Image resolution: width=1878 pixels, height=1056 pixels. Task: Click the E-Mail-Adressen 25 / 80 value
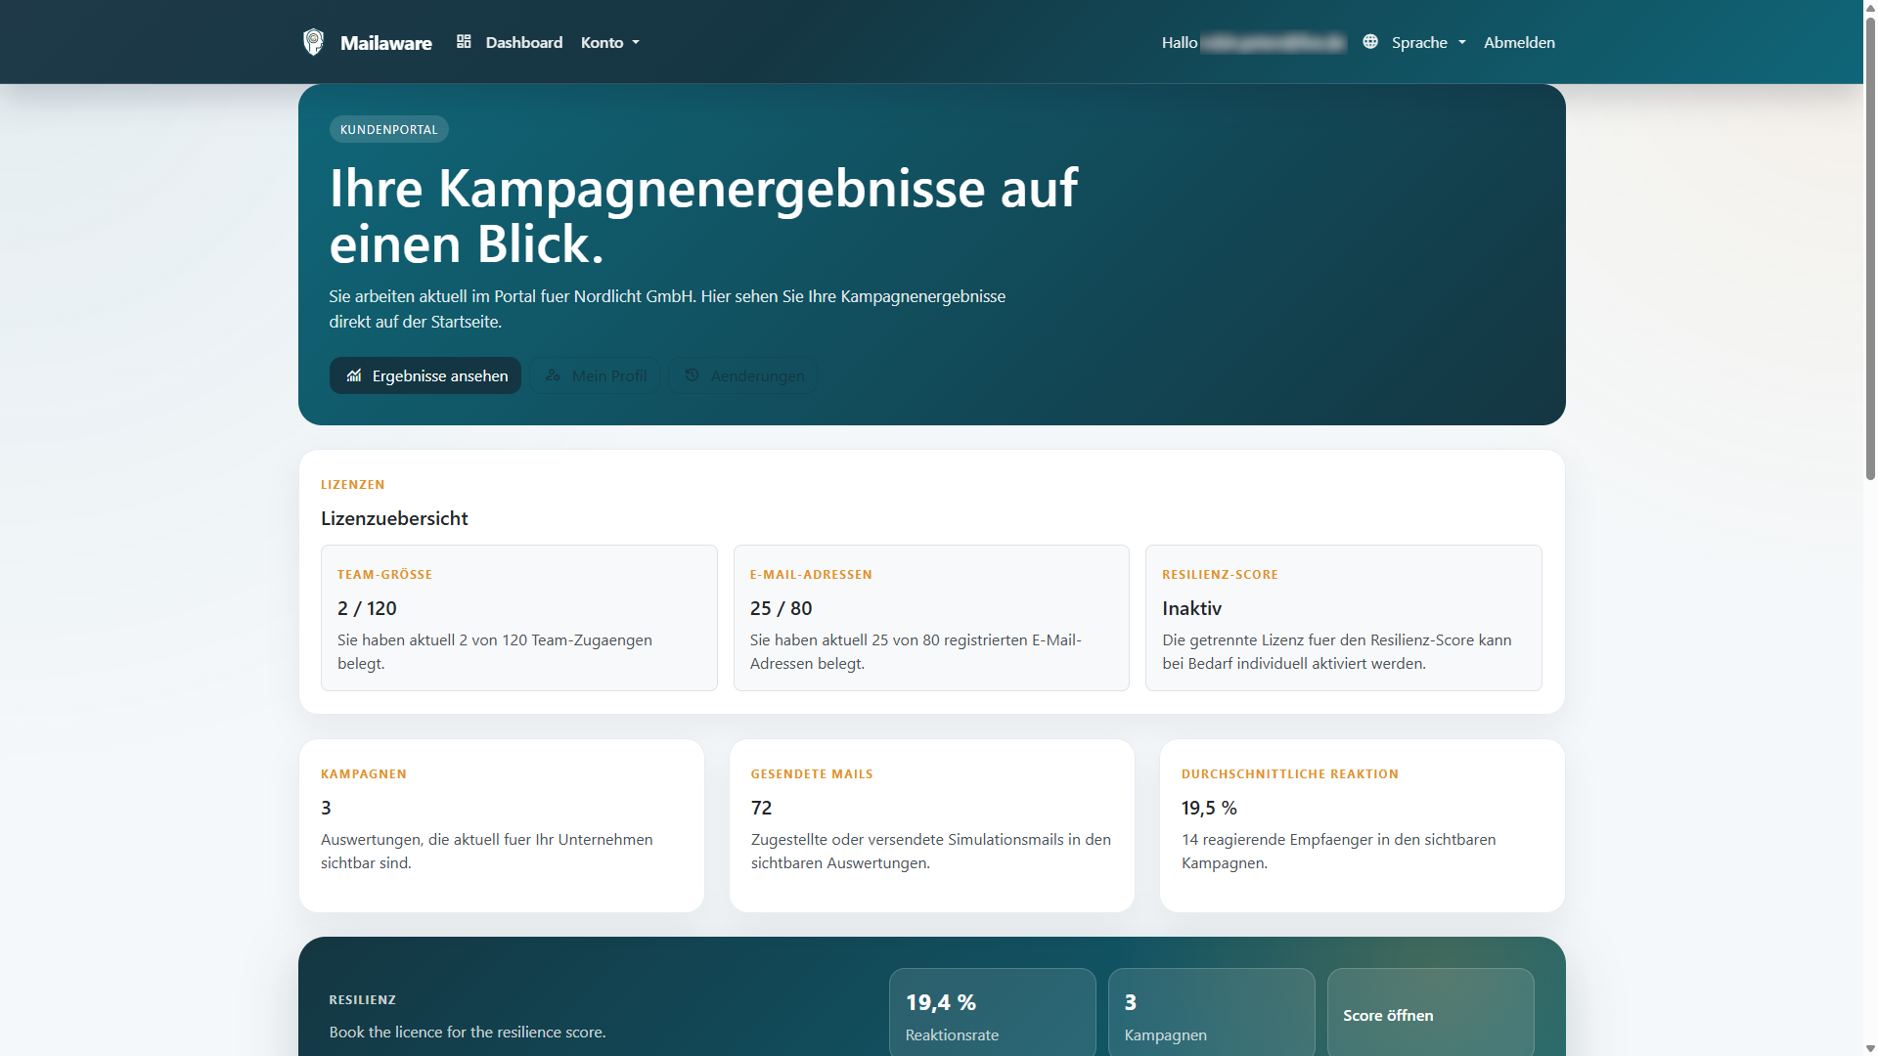coord(781,608)
